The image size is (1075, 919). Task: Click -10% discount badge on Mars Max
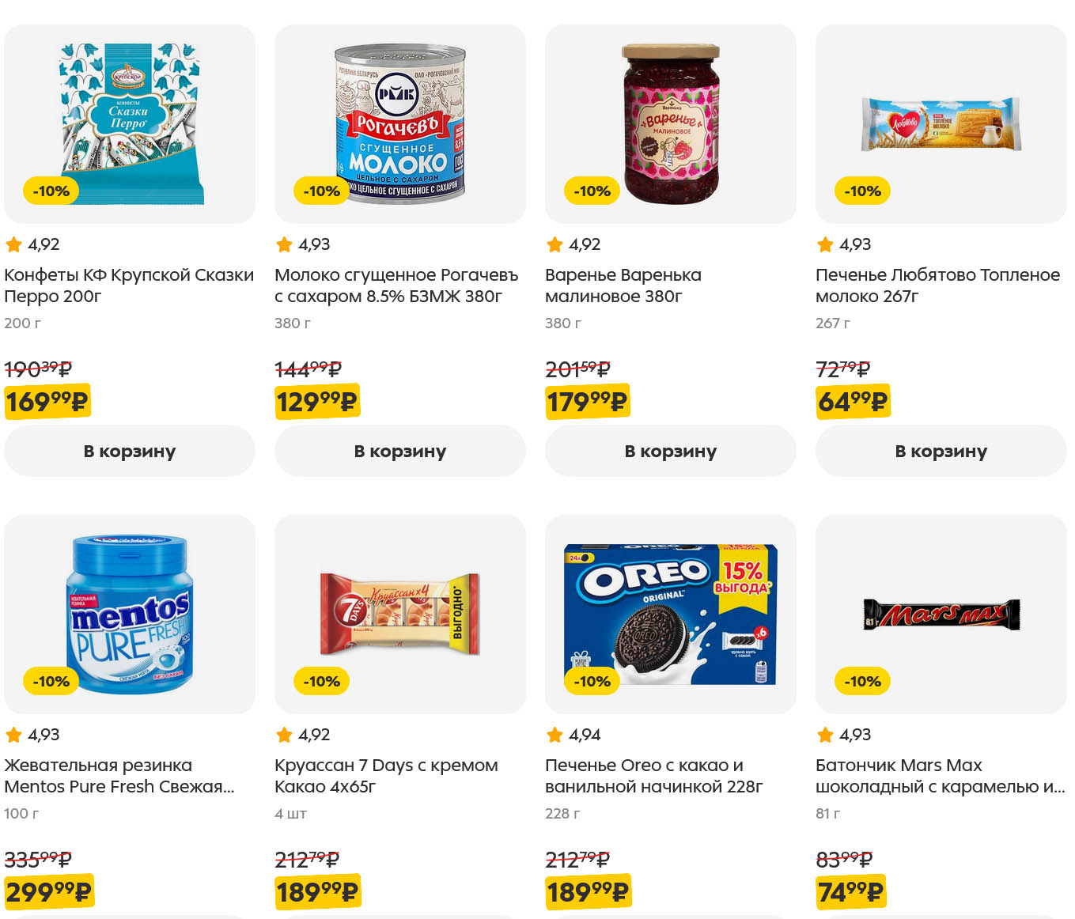click(862, 681)
